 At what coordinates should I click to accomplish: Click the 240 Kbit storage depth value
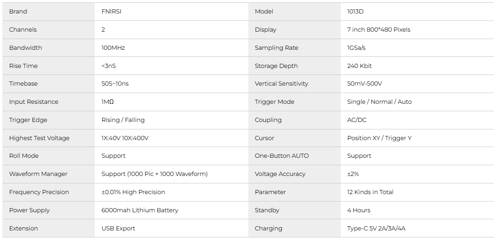click(x=359, y=66)
